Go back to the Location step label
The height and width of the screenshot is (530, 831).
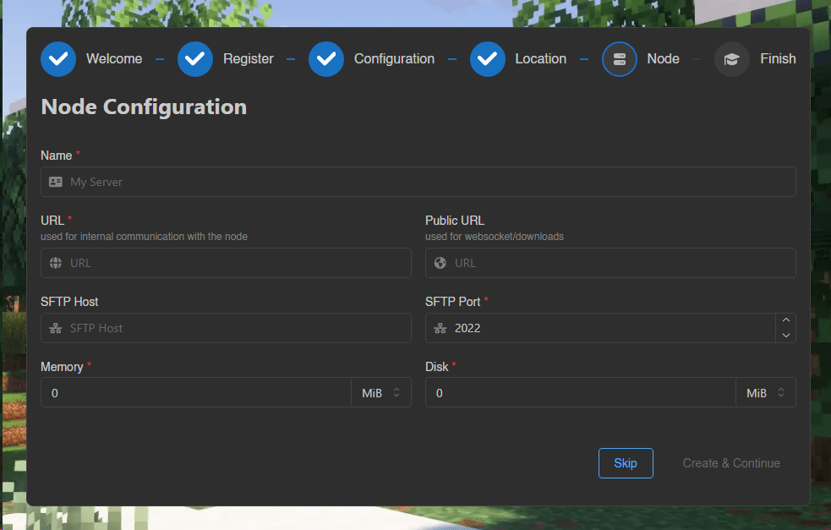540,59
